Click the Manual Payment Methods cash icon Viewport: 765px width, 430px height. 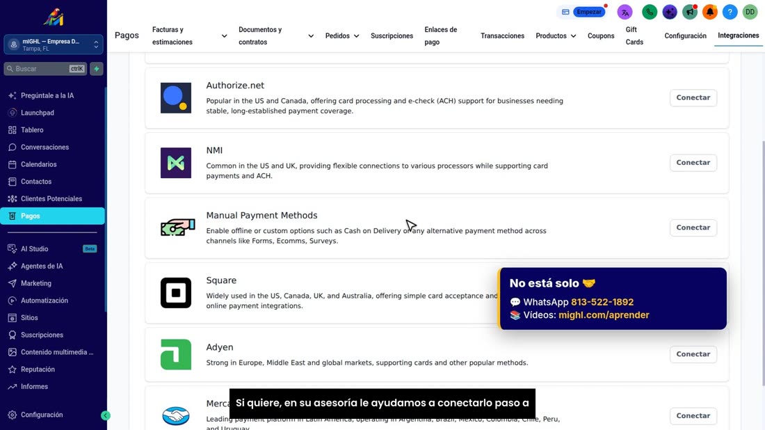coord(177,228)
